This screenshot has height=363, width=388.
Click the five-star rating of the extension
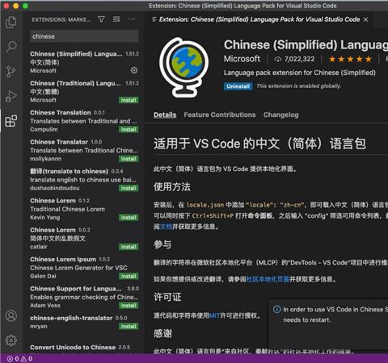click(350, 59)
